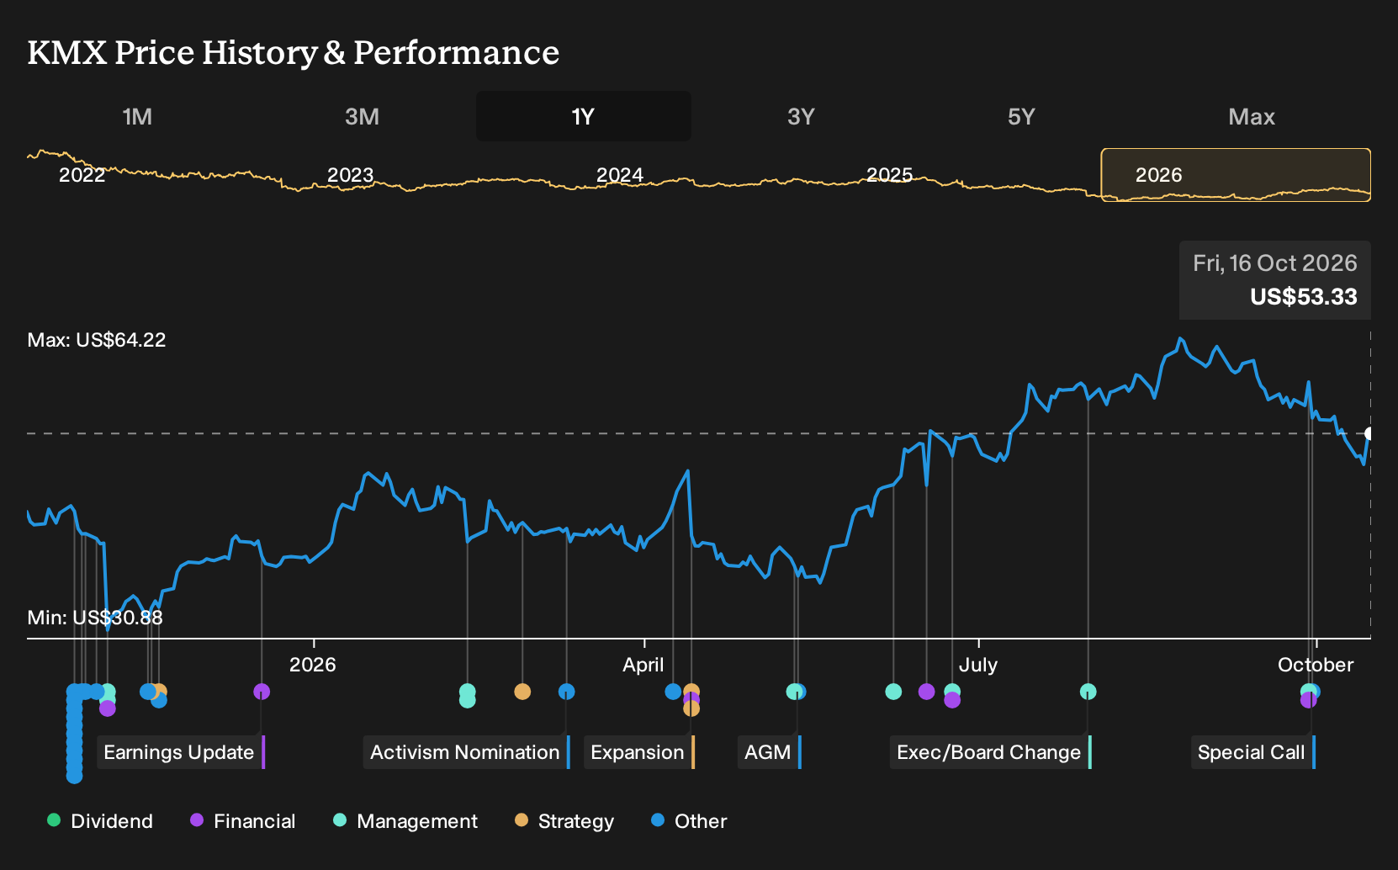Click the blue Other marker above Activism Nomination
The height and width of the screenshot is (870, 1398).
click(x=567, y=692)
